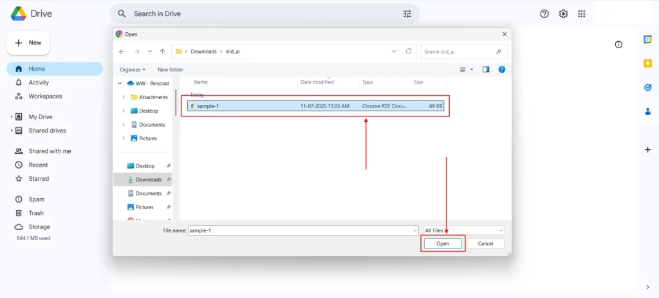This screenshot has height=298, width=659.
Task: Open the Organize menu
Action: tap(133, 70)
